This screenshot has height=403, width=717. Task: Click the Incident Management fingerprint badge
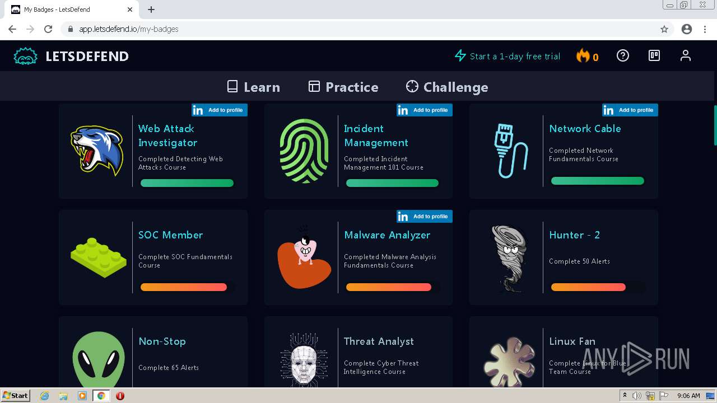click(x=304, y=151)
